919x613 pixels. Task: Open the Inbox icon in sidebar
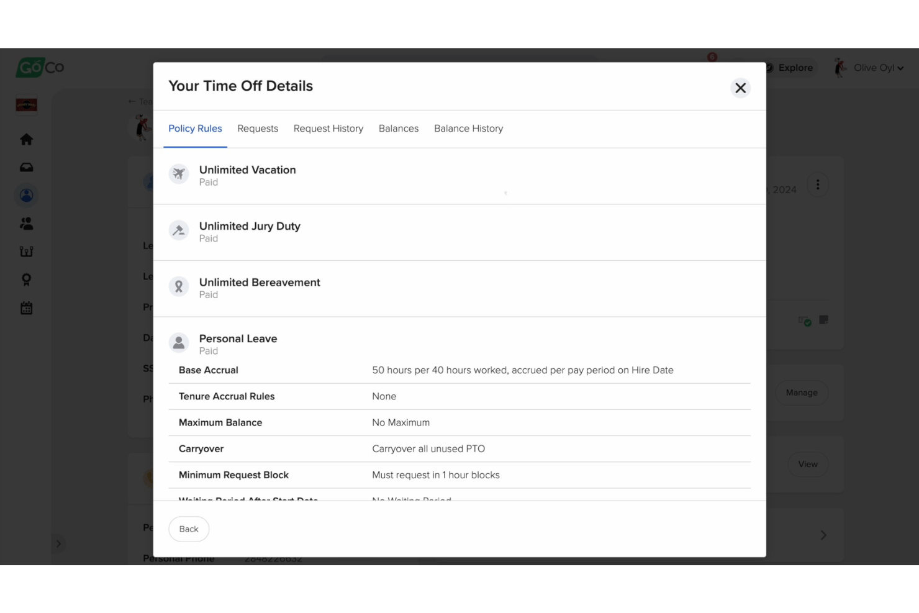(26, 167)
